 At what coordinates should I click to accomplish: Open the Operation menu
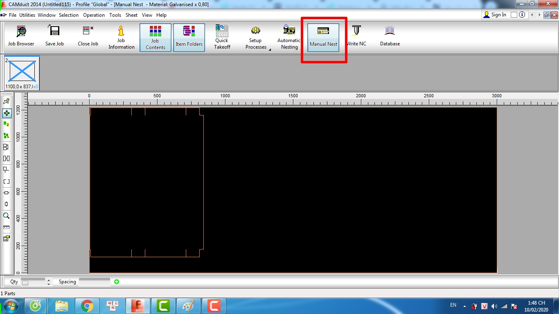click(94, 15)
